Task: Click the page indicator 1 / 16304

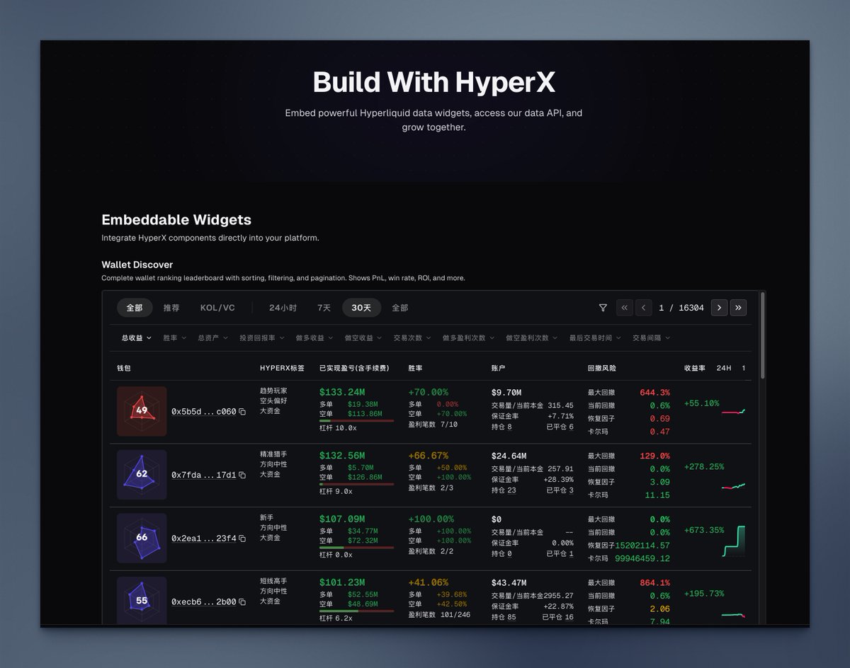Action: [x=681, y=308]
